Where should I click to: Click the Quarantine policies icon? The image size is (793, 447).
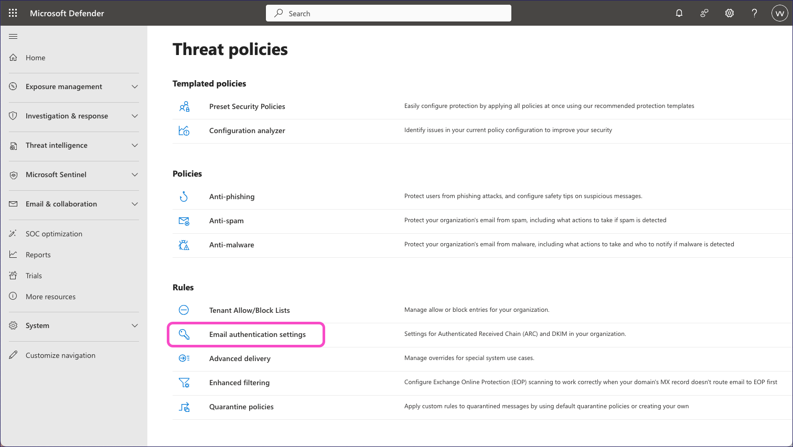pyautogui.click(x=184, y=407)
